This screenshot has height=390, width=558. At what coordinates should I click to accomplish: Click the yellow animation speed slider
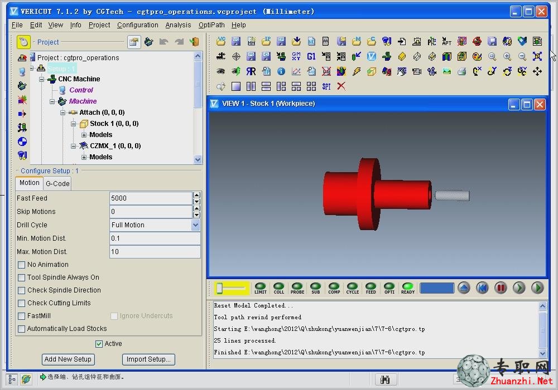pyautogui.click(x=232, y=288)
